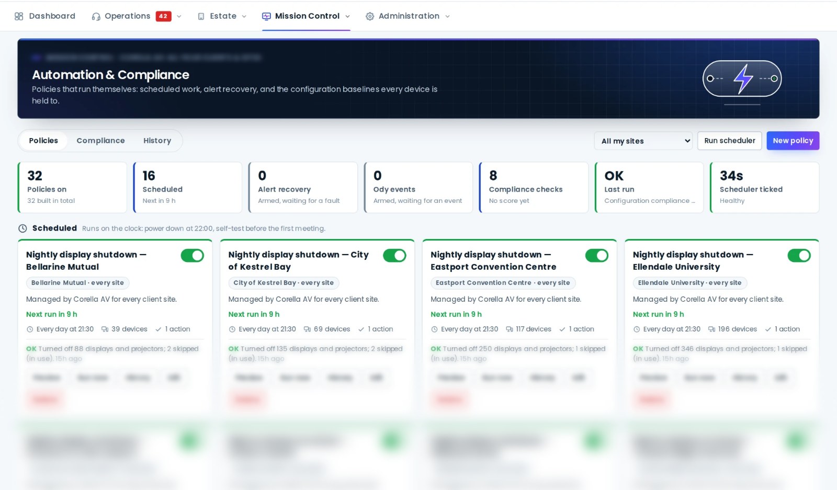Click the Estate device icon
837x490 pixels.
point(201,16)
